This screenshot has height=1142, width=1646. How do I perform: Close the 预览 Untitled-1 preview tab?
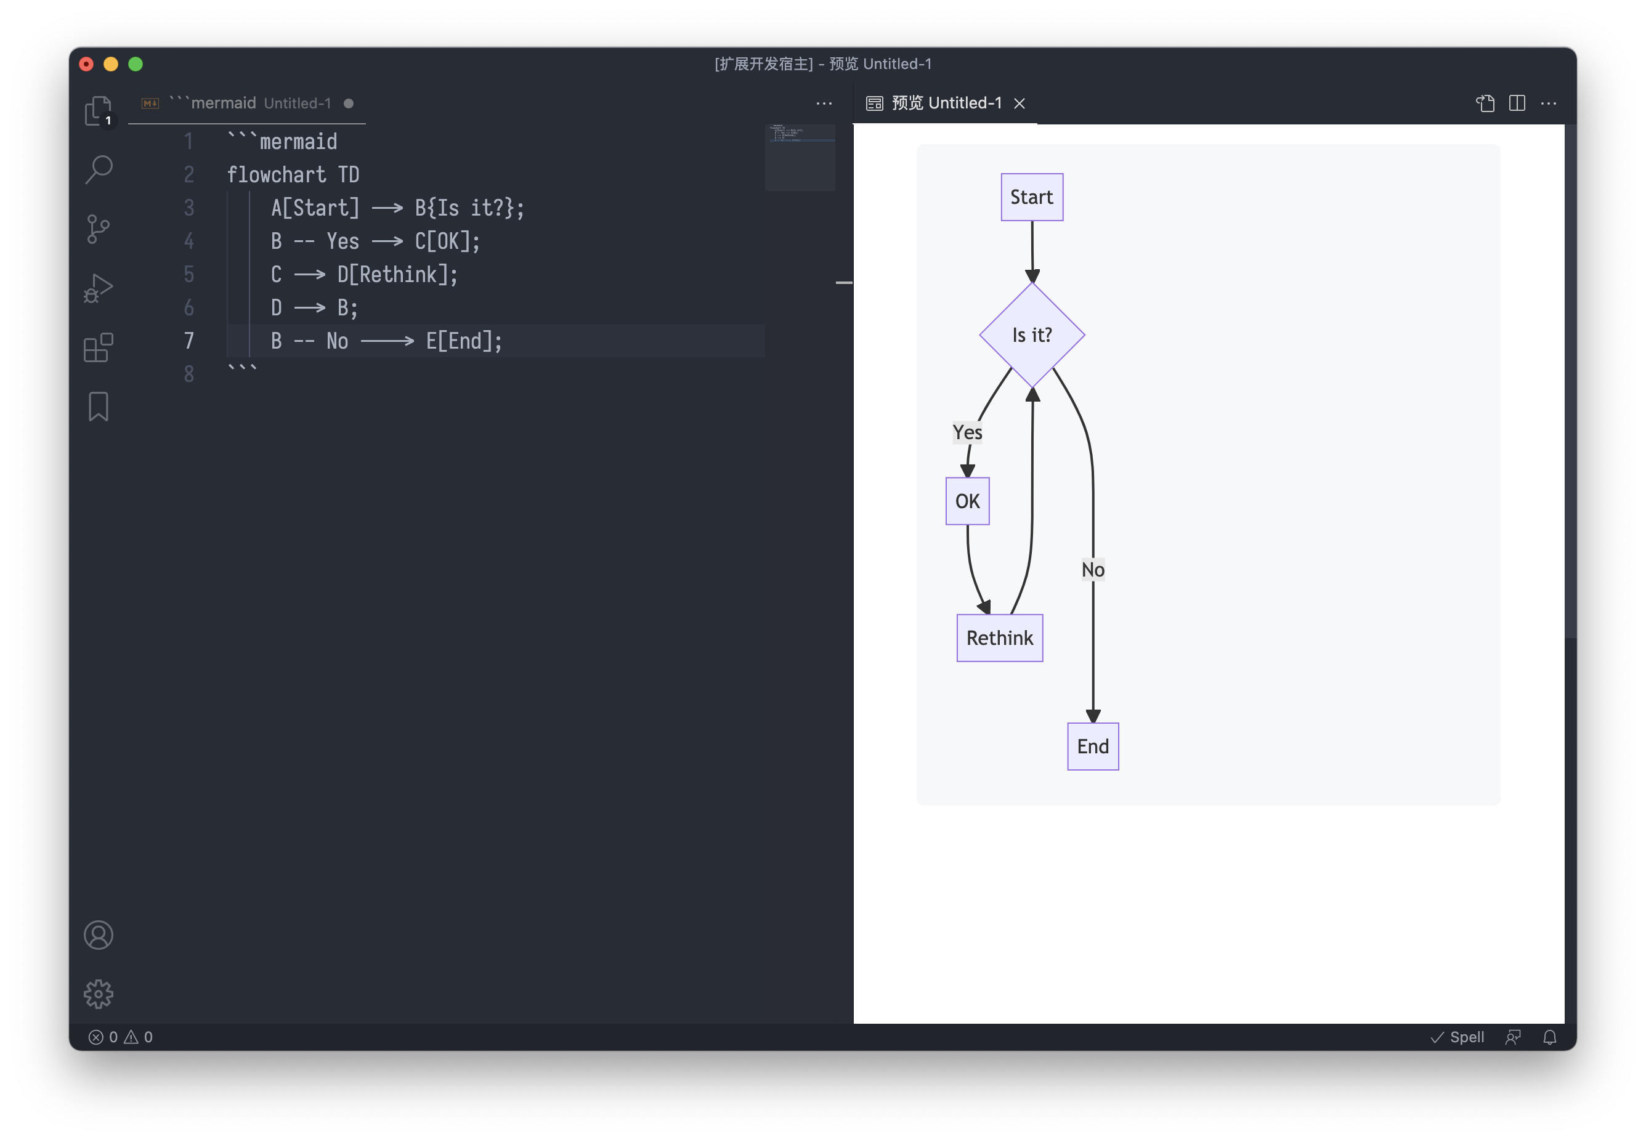(1019, 103)
